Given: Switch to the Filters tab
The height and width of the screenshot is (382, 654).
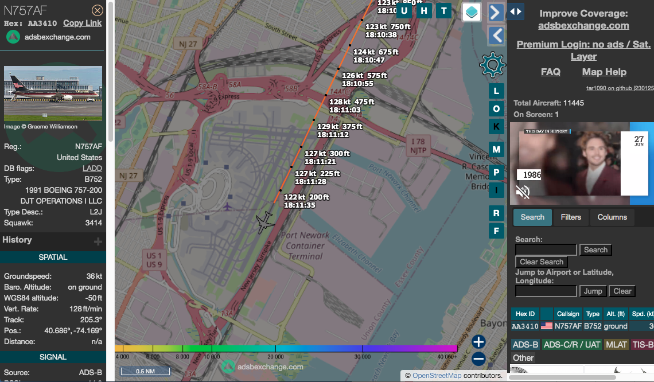Looking at the screenshot, I should (571, 217).
